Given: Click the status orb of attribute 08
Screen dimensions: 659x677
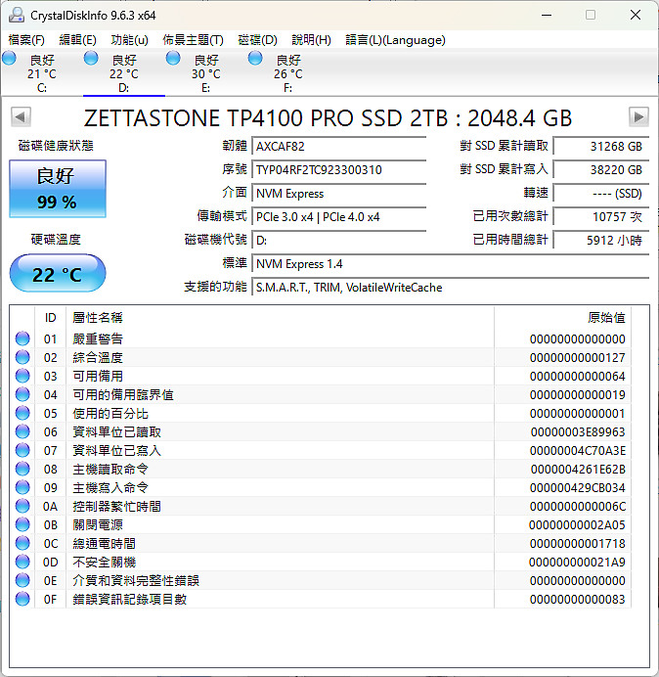Looking at the screenshot, I should coord(22,469).
